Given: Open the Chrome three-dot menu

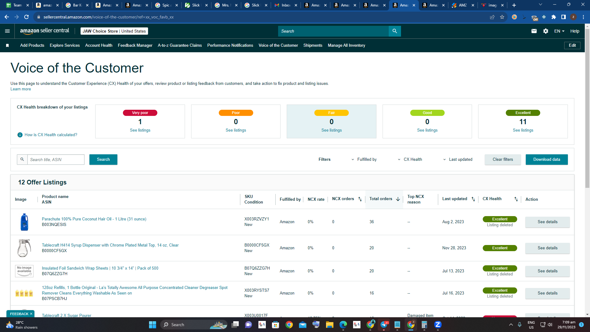Looking at the screenshot, I should tap(583, 17).
